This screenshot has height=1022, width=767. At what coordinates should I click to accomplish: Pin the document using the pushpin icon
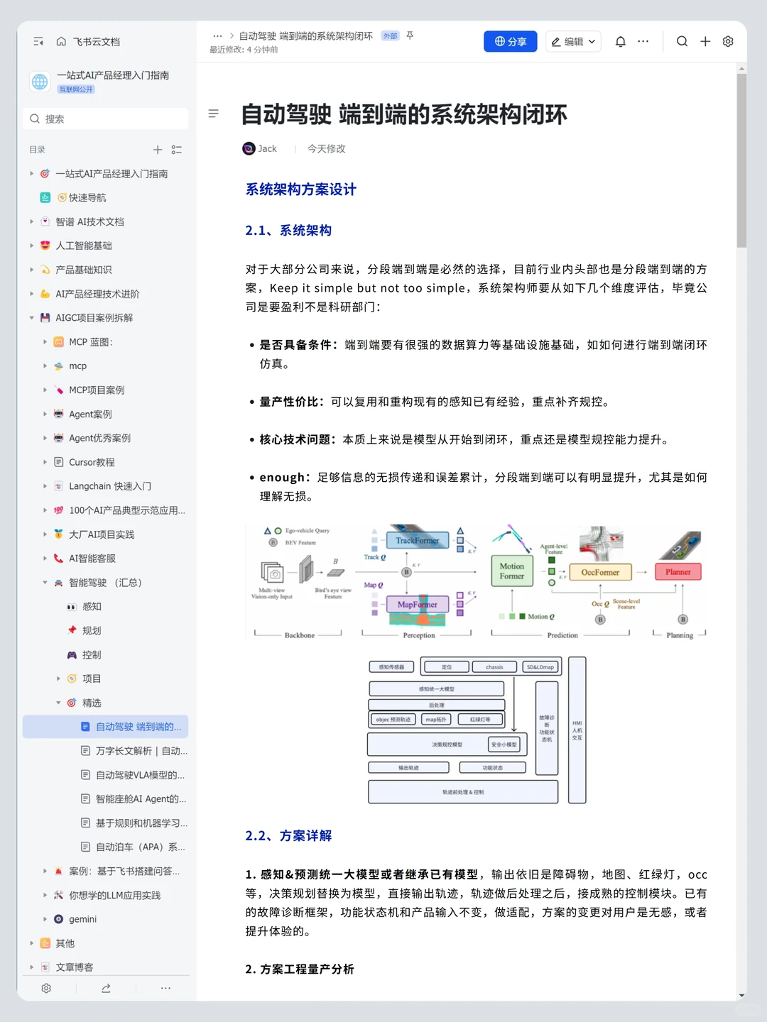point(410,35)
